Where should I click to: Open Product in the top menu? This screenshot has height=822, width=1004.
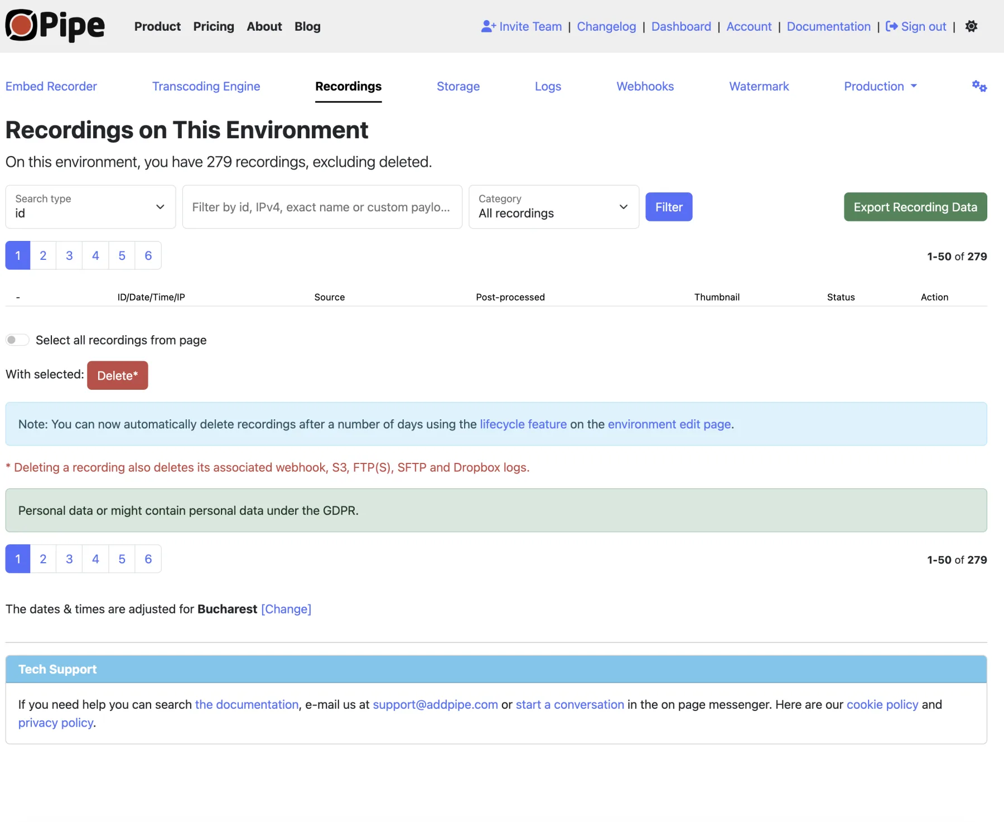point(157,26)
